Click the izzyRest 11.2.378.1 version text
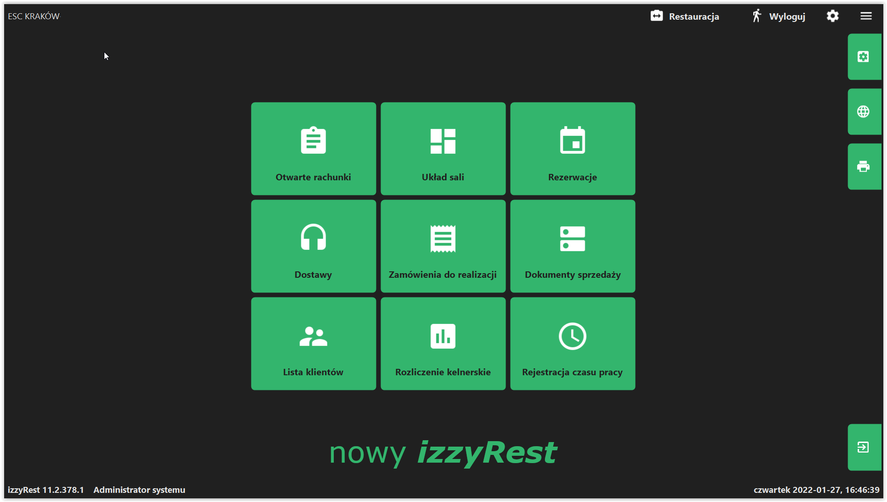 (x=46, y=490)
